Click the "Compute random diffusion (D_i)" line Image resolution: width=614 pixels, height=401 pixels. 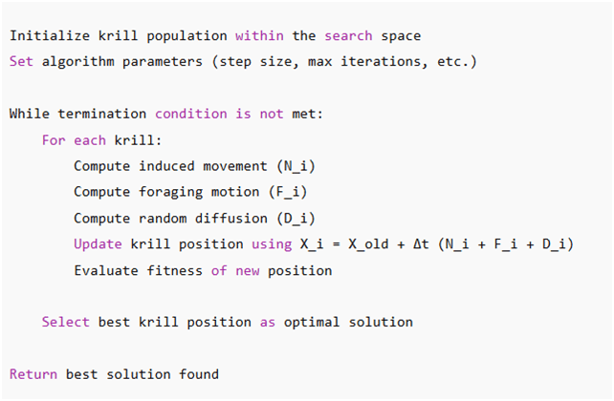click(194, 218)
